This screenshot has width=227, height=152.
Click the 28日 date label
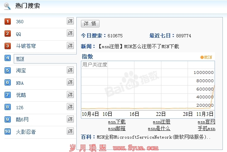188,114
